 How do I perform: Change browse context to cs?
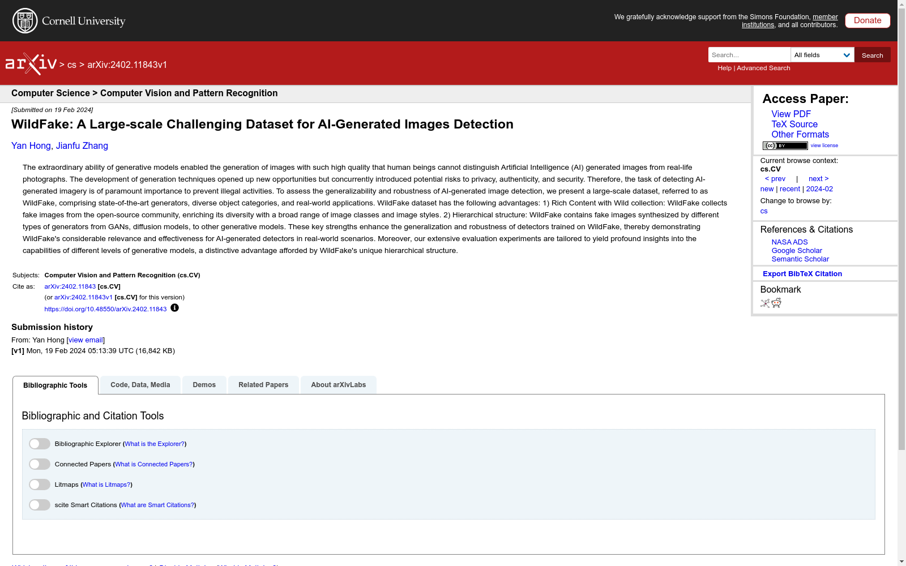click(x=764, y=211)
